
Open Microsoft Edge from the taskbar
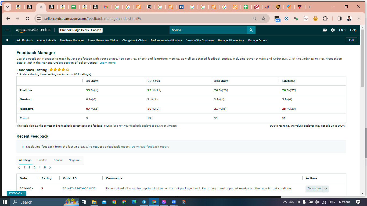point(134,202)
